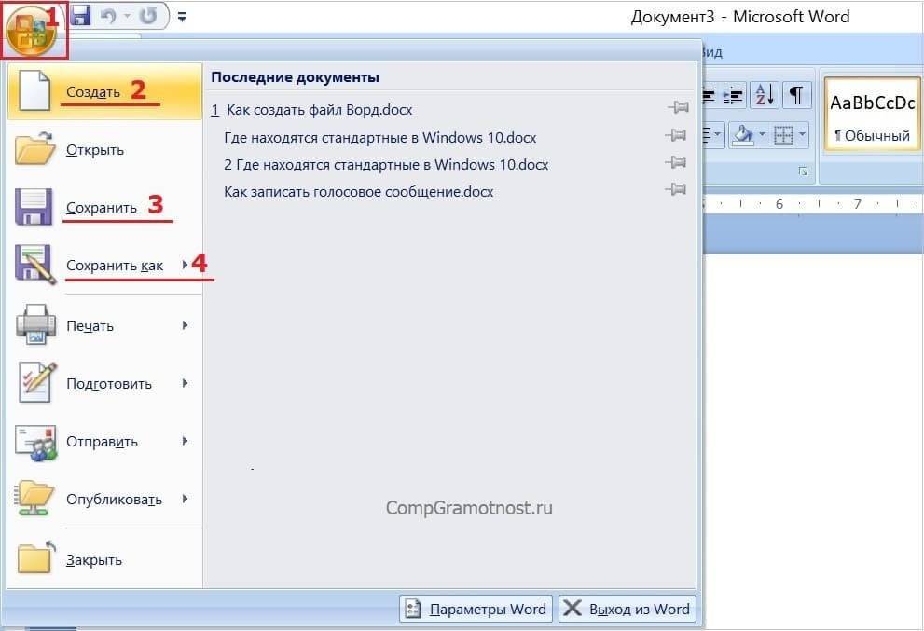924x631 pixels.
Task: Open the line spacing dropdown
Action: point(712,133)
